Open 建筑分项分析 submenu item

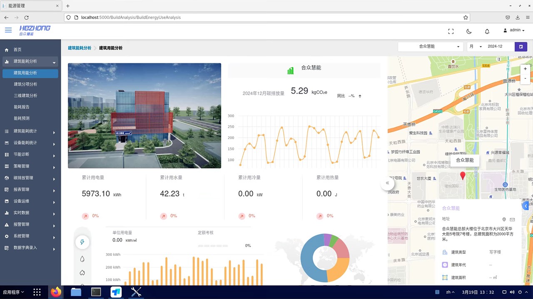click(25, 84)
